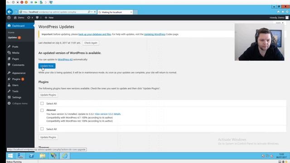
Task: Open Server Manager from the taskbar
Action: coord(20,156)
